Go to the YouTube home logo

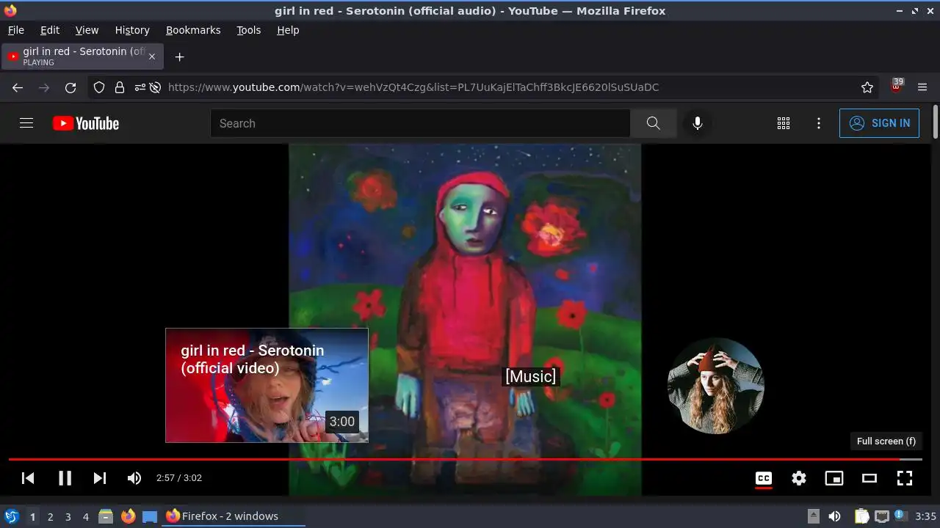click(x=86, y=123)
